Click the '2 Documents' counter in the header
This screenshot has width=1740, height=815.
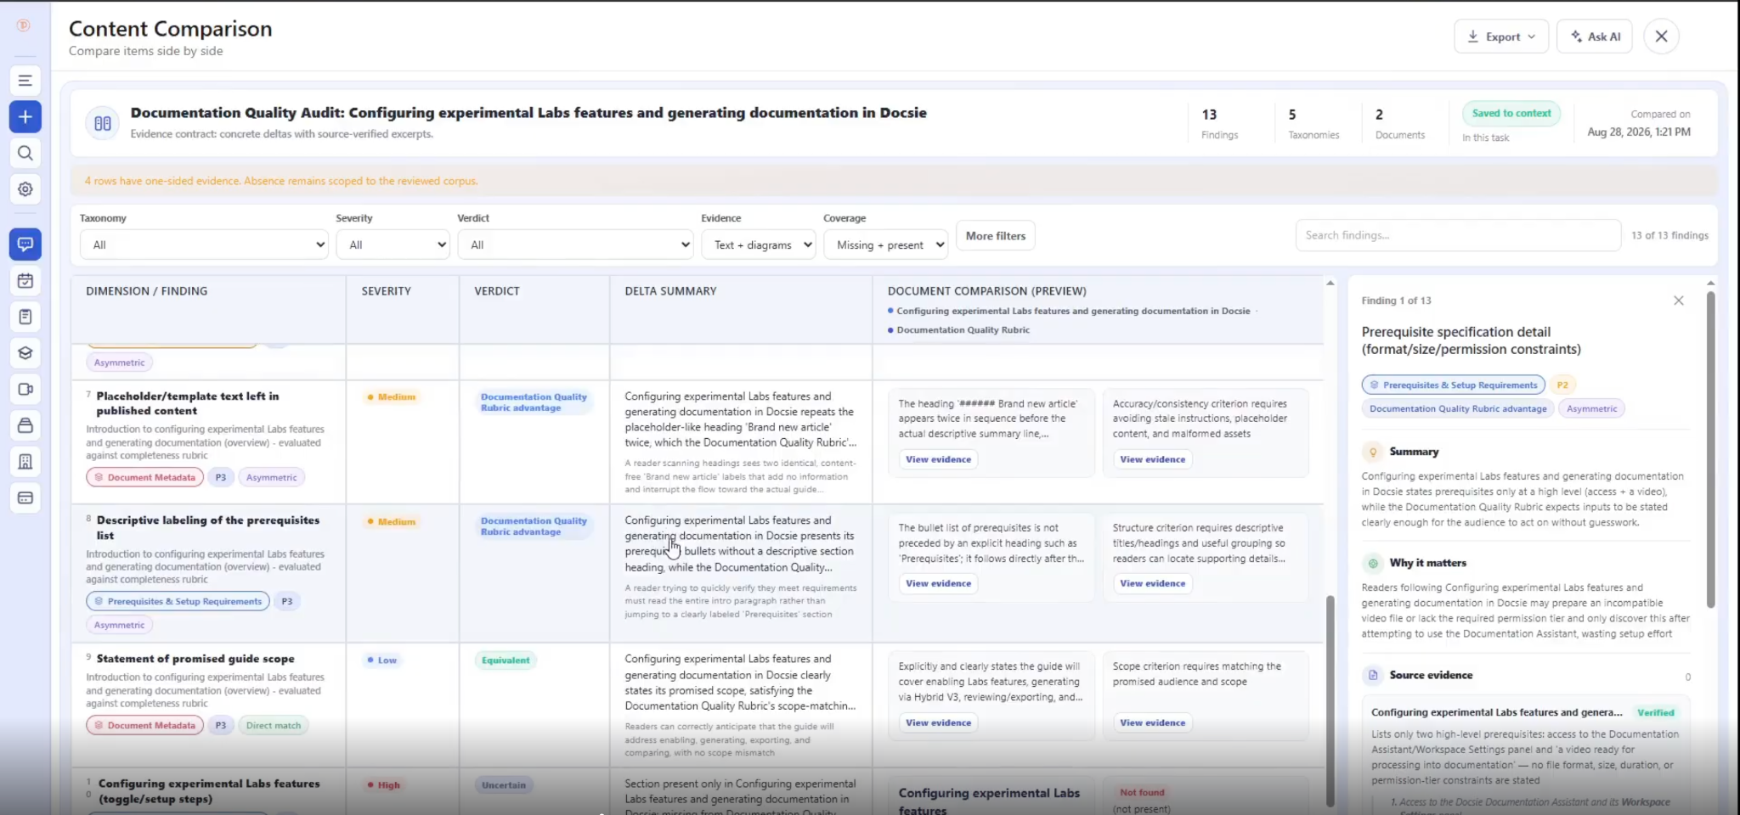[1400, 124]
